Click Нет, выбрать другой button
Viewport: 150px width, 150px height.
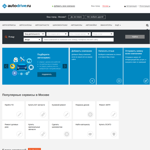[x=95, y=17]
